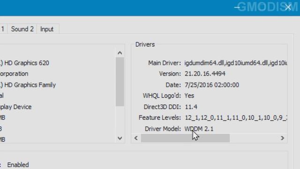Image resolution: width=300 pixels, height=169 pixels.
Task: Open the Input tab
Action: [x=47, y=29]
